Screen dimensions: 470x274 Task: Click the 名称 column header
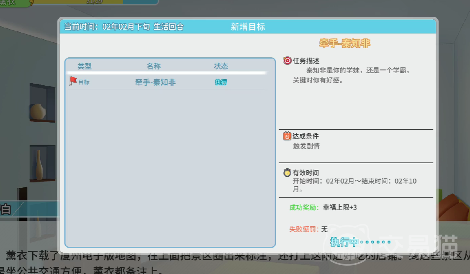[x=154, y=66]
